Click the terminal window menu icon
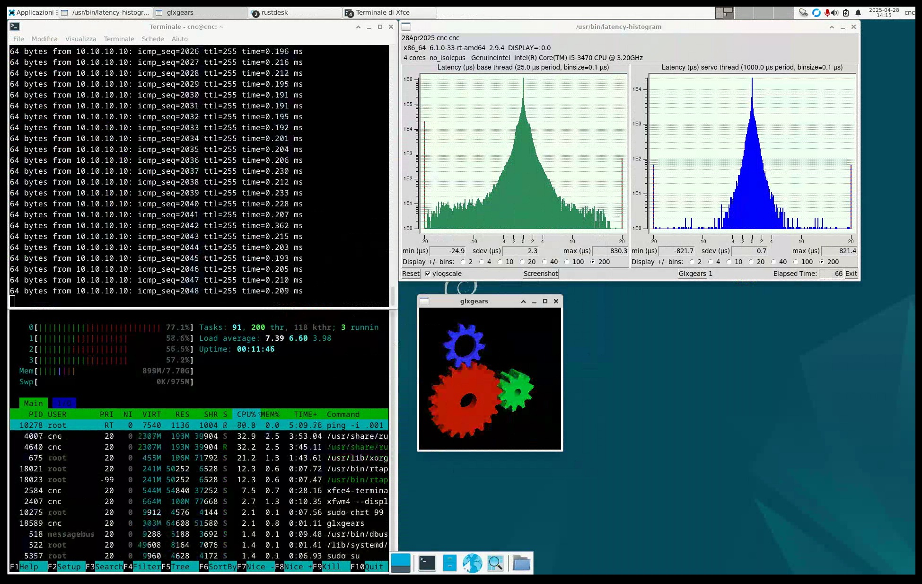 tap(14, 27)
